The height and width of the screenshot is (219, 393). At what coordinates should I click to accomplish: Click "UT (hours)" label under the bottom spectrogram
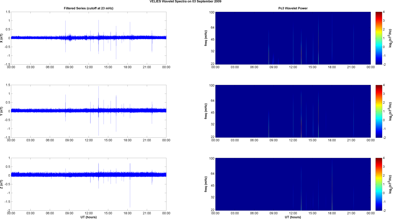click(x=293, y=217)
